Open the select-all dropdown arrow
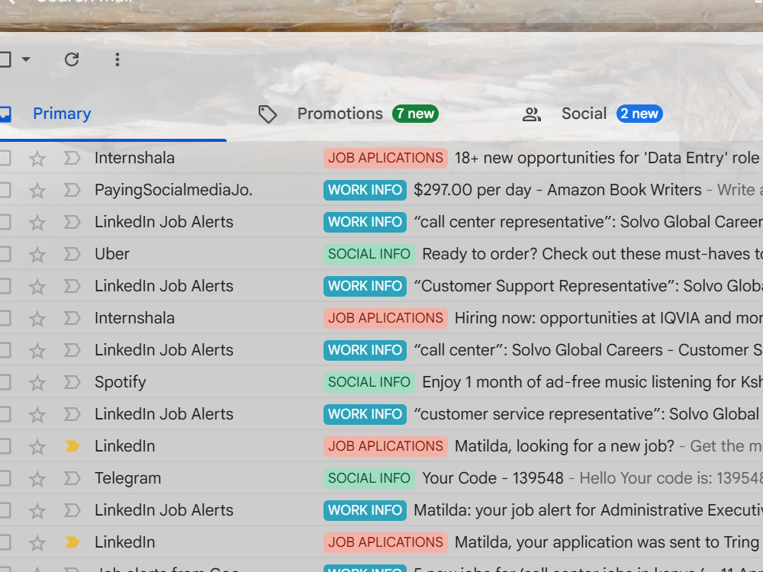Screen dimensions: 763x572 coord(26,59)
